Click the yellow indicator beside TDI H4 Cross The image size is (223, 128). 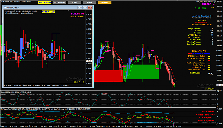(x=209, y=56)
